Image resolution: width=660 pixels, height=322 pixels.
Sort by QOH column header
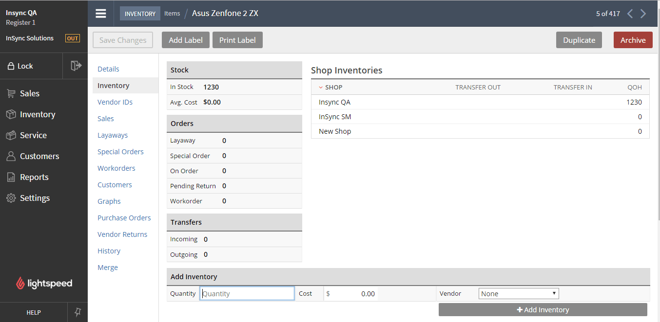[x=635, y=88]
